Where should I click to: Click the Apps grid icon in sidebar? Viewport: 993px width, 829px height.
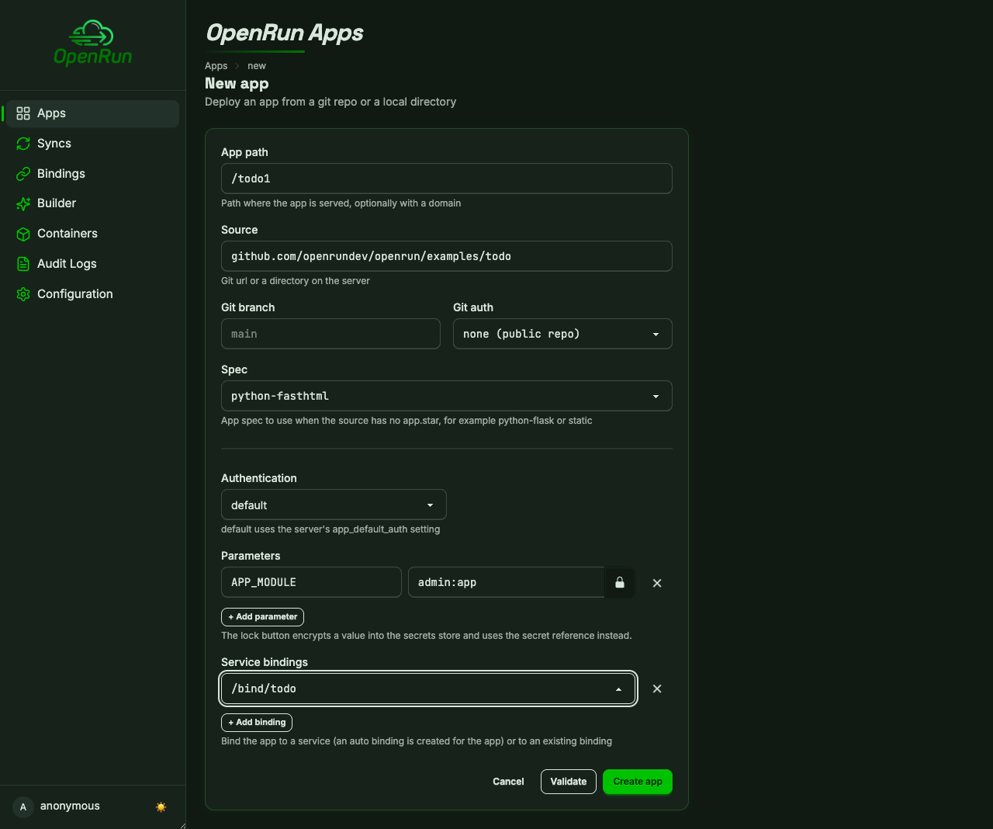pyautogui.click(x=23, y=113)
